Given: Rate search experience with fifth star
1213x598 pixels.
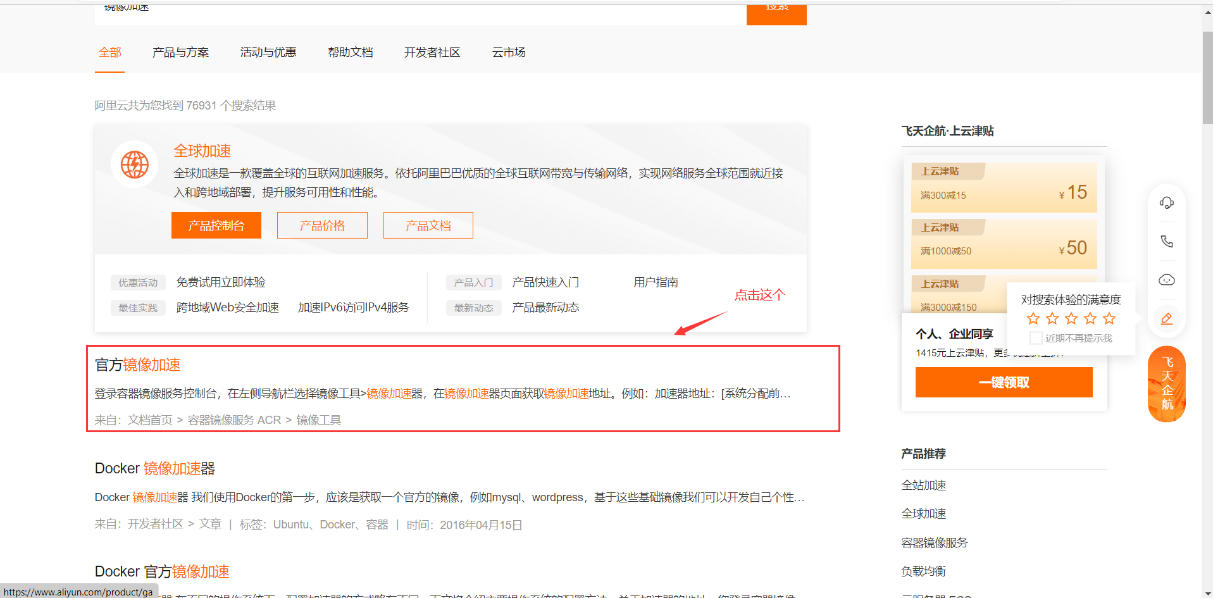Looking at the screenshot, I should tap(1109, 318).
